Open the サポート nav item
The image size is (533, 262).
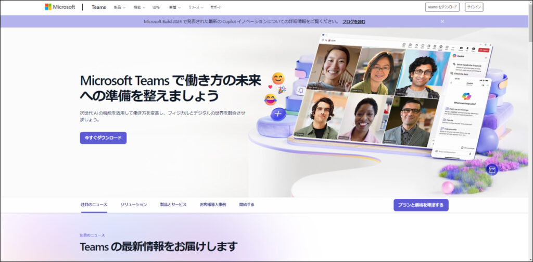(216, 7)
